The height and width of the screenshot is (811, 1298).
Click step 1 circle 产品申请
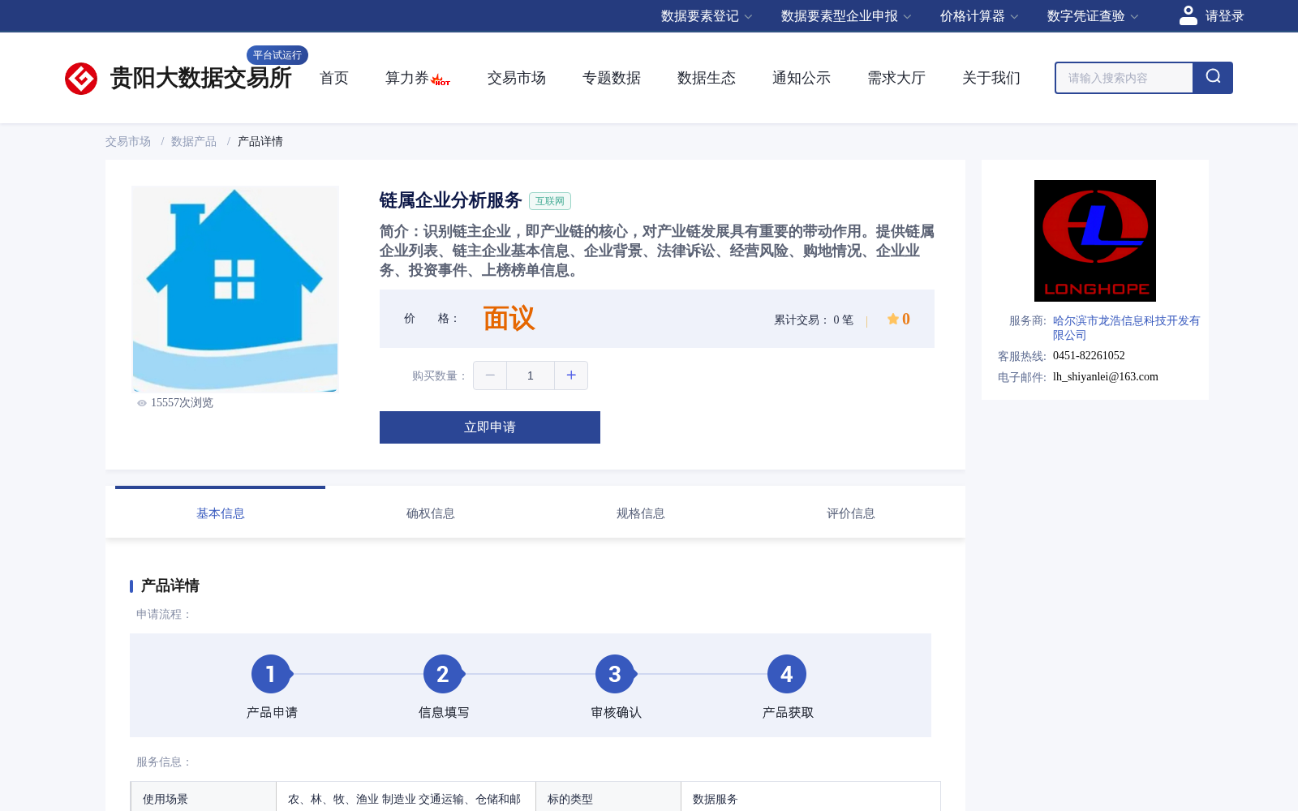click(271, 674)
